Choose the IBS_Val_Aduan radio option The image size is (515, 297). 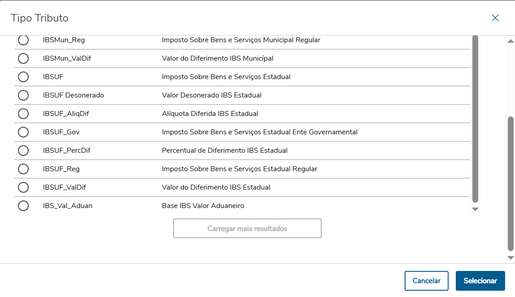pos(23,206)
